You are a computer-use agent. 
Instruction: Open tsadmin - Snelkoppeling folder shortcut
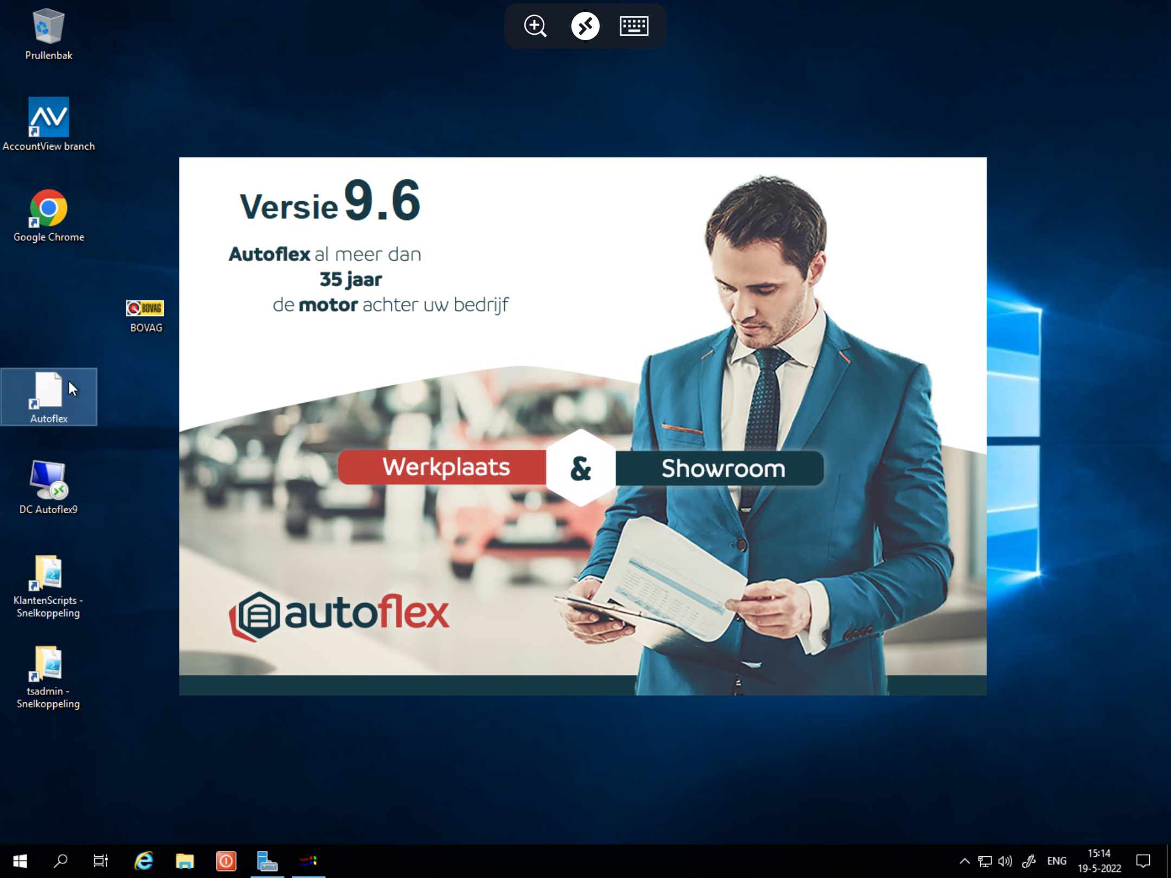coord(49,677)
